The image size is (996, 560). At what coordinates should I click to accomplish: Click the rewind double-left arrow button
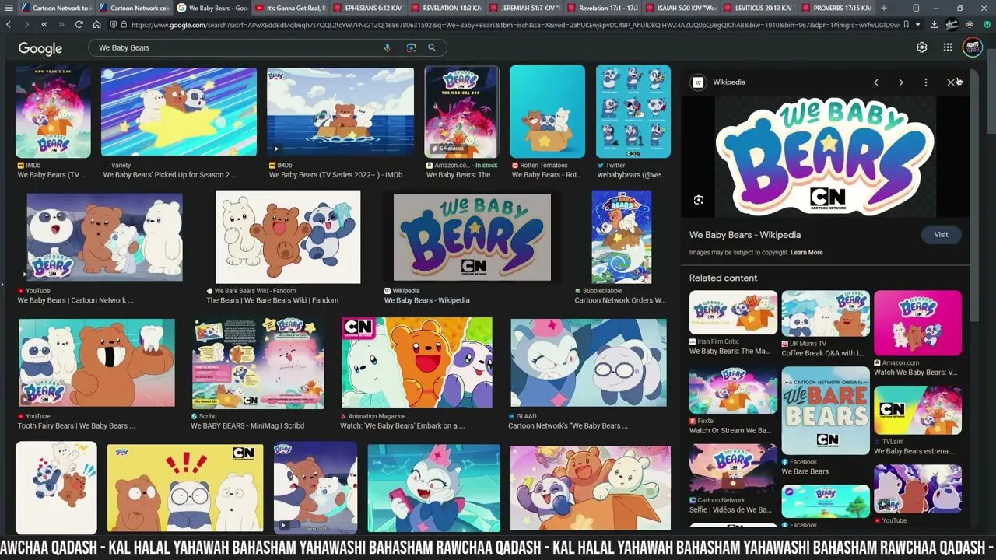[44, 24]
